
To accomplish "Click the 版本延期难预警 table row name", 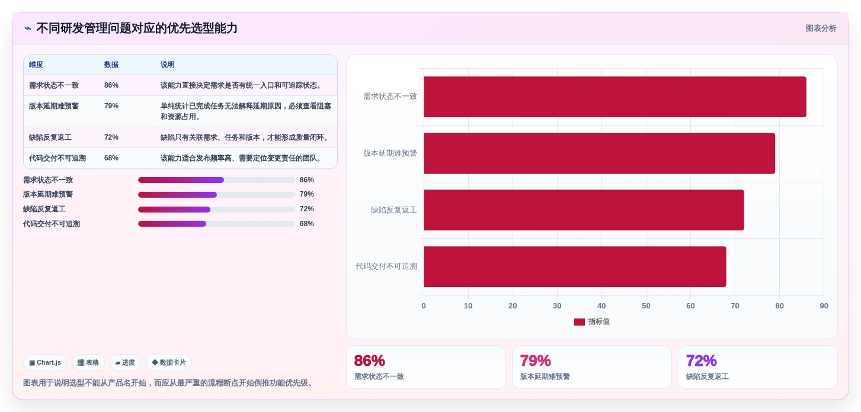I will [x=54, y=106].
